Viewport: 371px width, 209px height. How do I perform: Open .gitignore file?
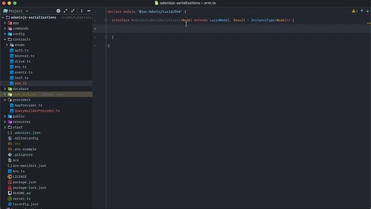point(23,155)
